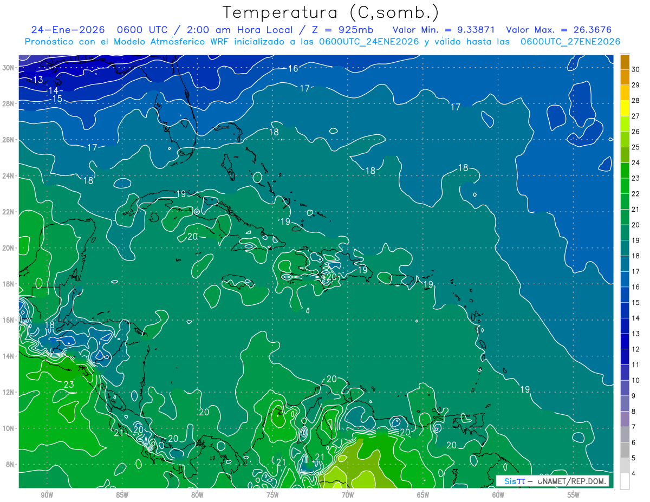Select legend swatch between 22 and 23
The image size is (650, 502).
(625, 186)
